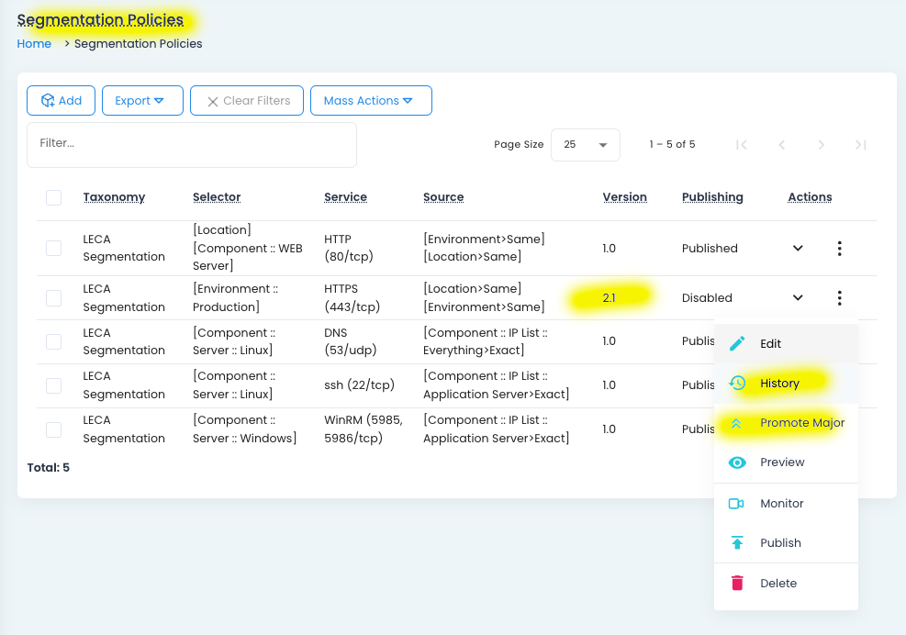Choose Publish from the context menu
Viewport: 906px width, 635px height.
(x=780, y=543)
